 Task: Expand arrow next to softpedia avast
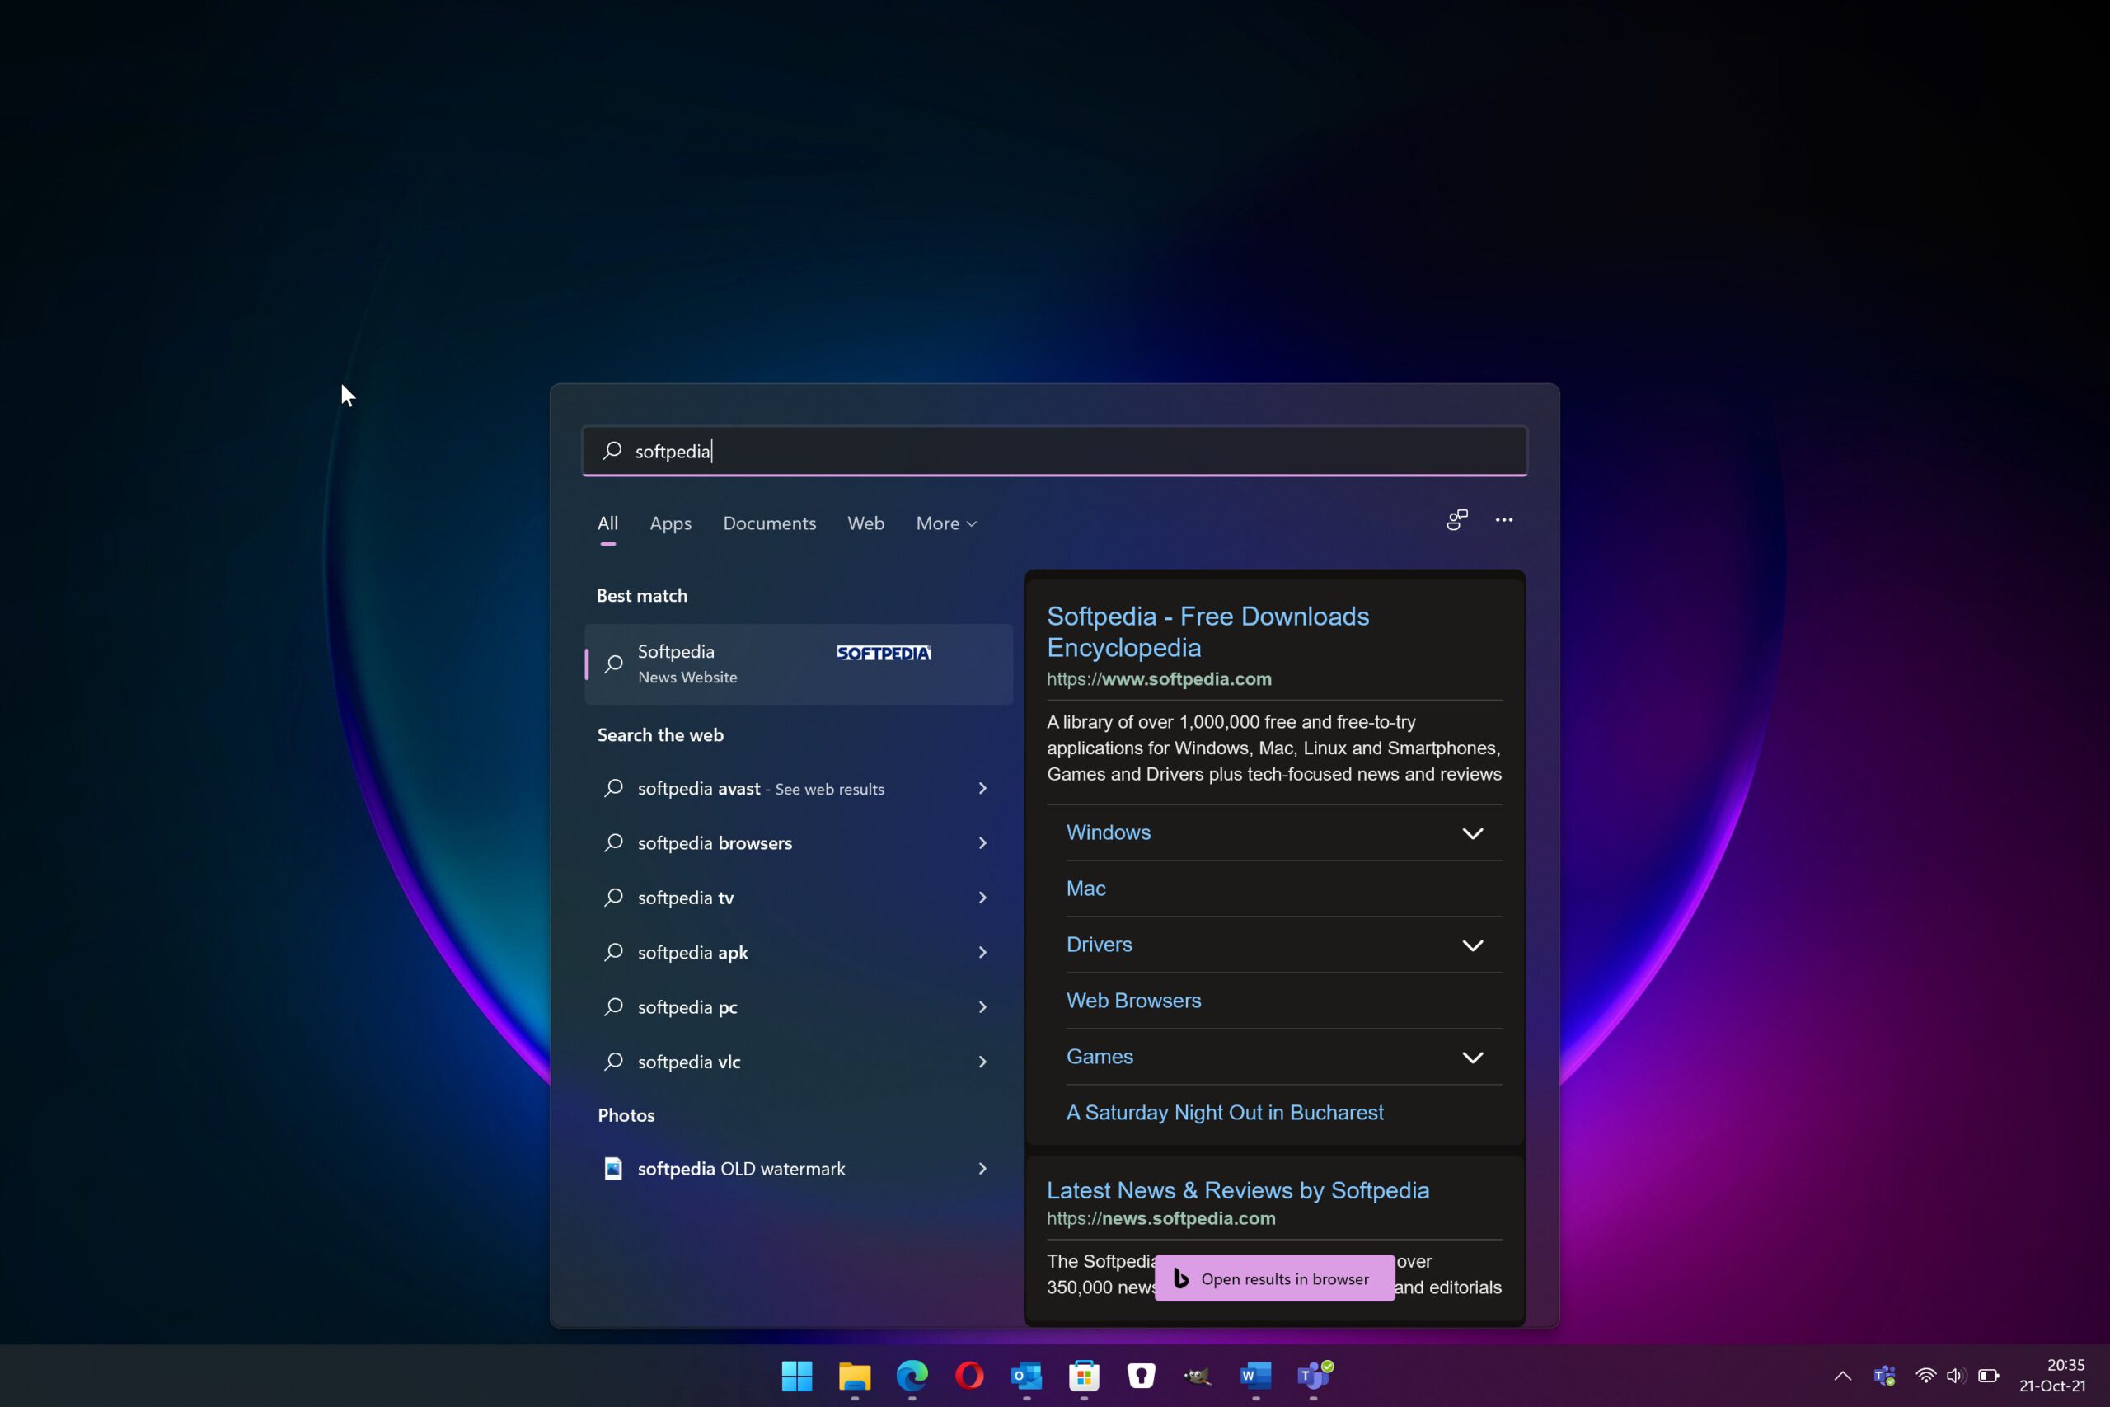point(982,789)
